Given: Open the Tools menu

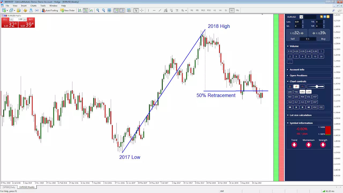Looking at the screenshot, I should 43,6.
